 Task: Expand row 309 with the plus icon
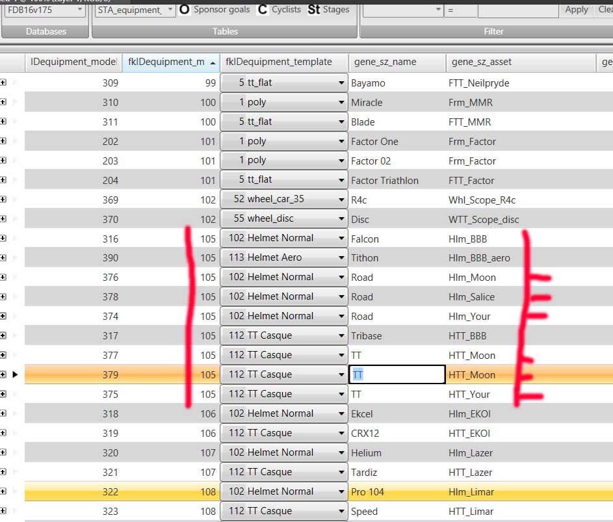(4, 83)
